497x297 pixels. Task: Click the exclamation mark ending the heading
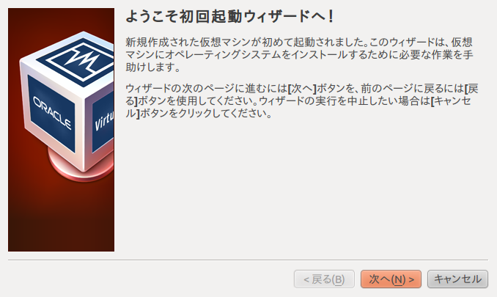click(x=331, y=16)
